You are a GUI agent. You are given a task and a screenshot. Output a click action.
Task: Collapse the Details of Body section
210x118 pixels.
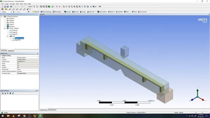pyautogui.click(x=1, y=55)
